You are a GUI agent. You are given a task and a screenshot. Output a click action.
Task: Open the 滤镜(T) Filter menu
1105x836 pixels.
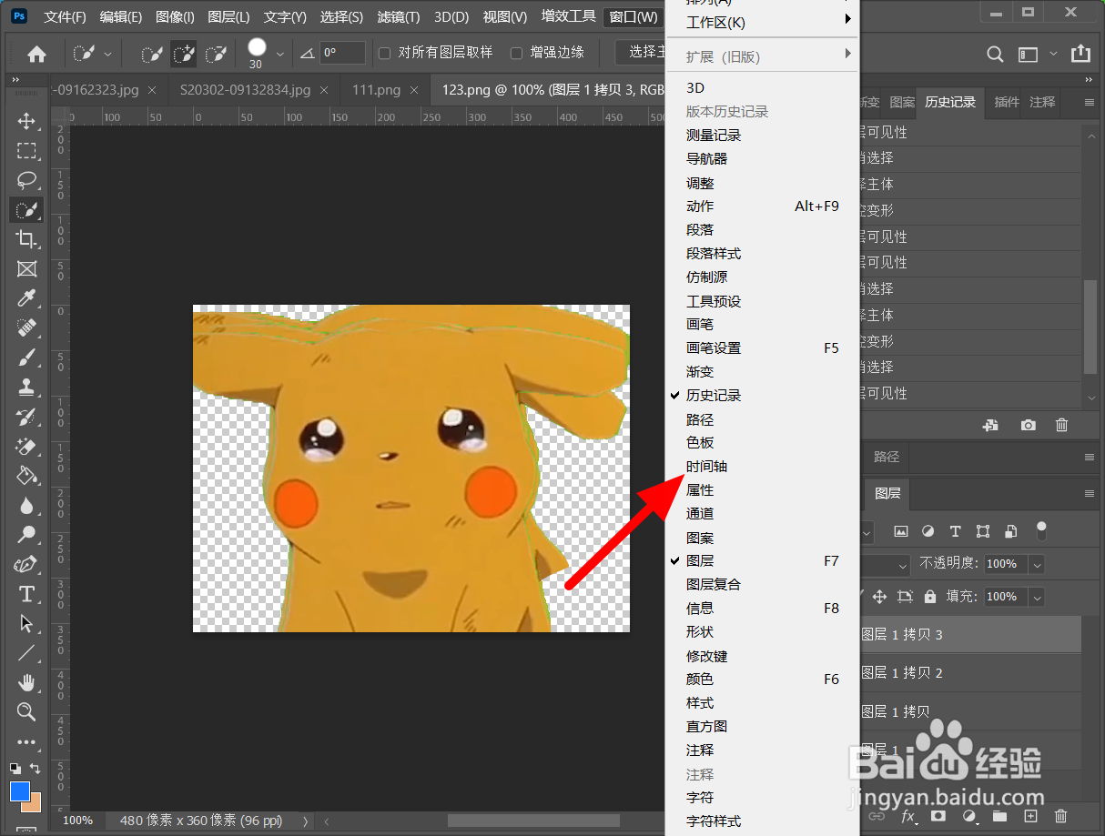399,16
